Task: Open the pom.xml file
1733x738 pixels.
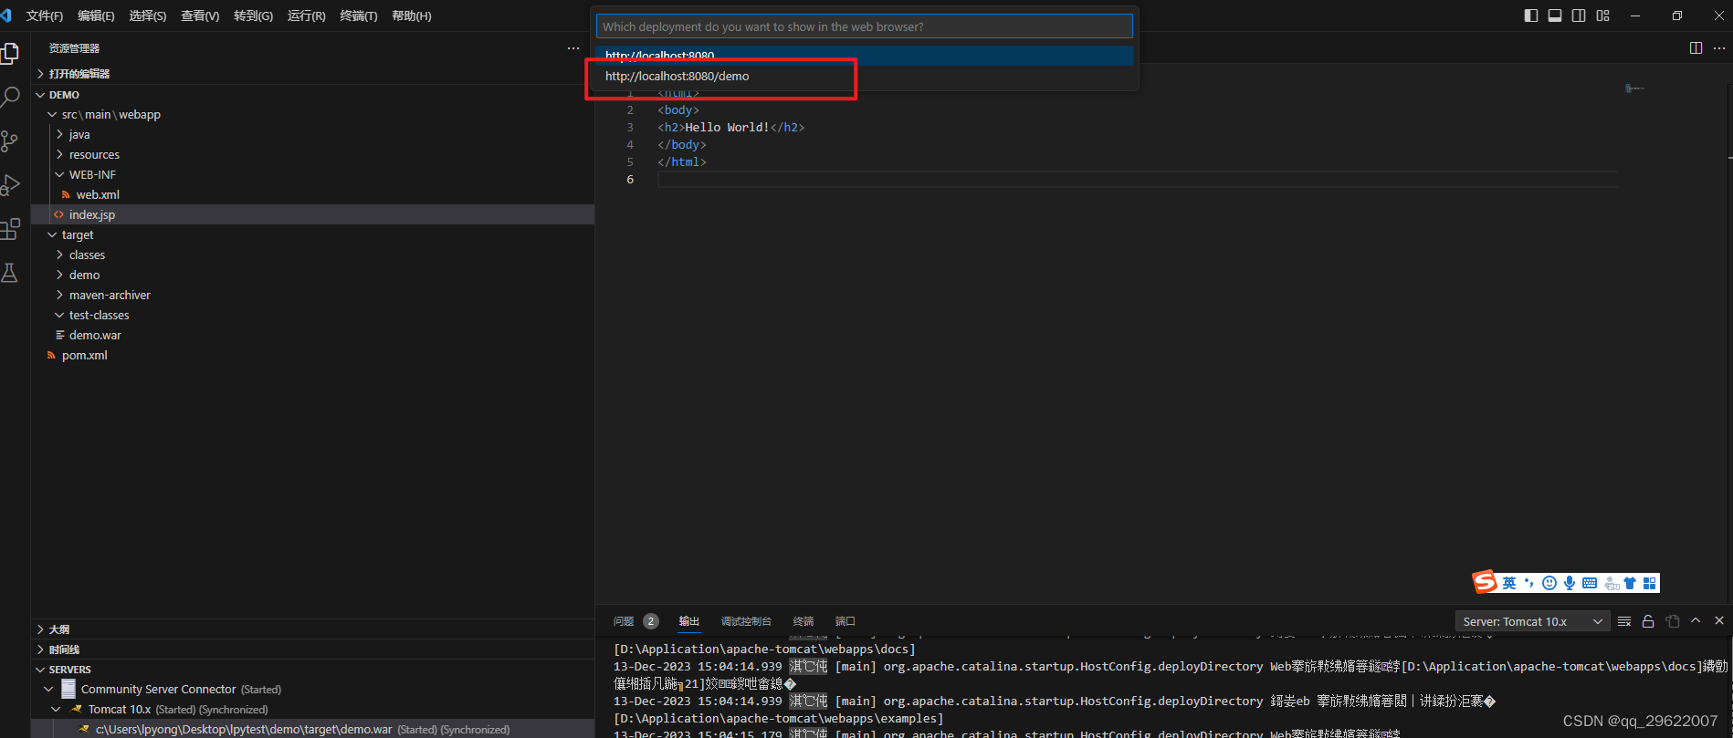Action: [x=313, y=355]
